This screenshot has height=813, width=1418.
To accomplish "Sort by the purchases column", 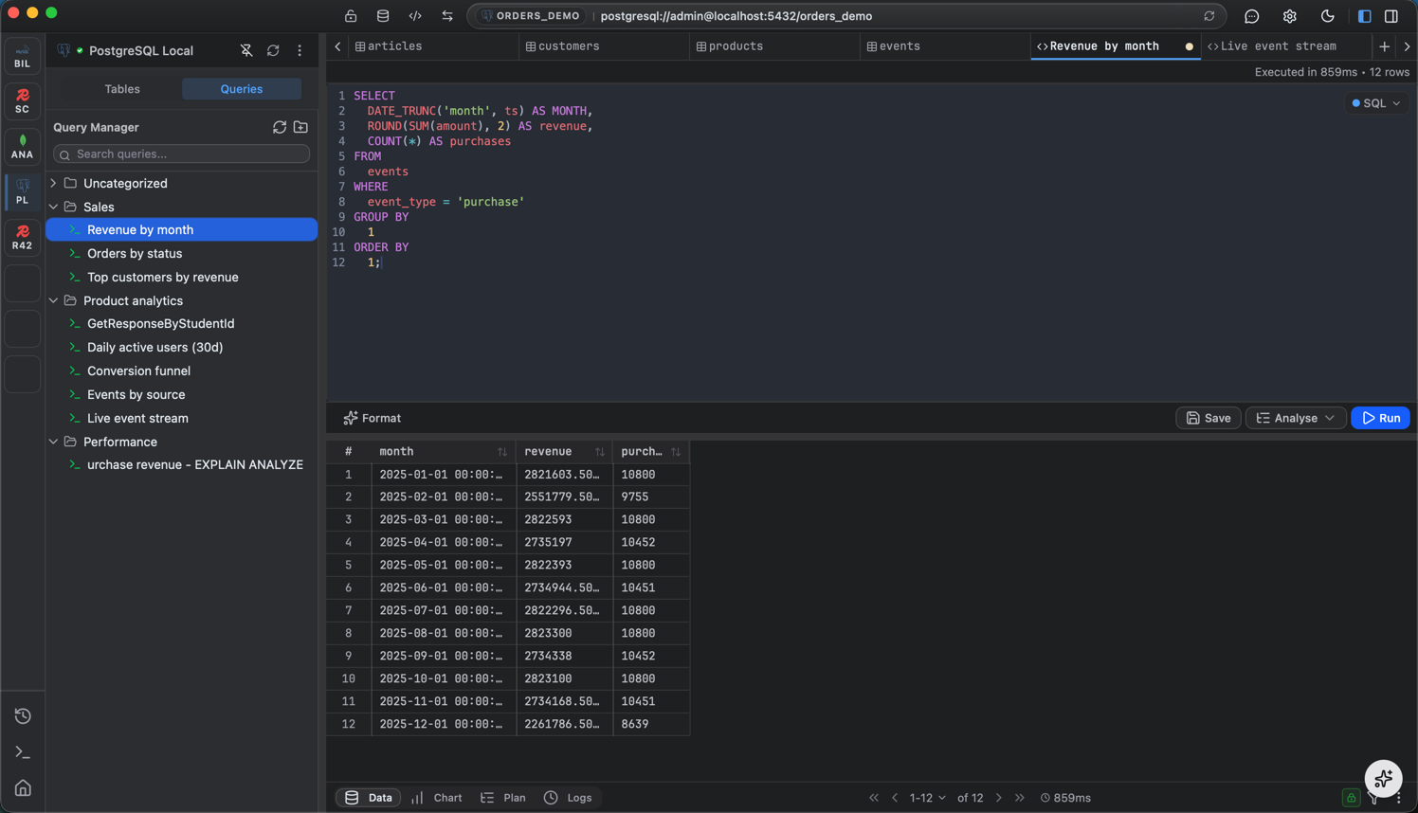I will [x=676, y=452].
